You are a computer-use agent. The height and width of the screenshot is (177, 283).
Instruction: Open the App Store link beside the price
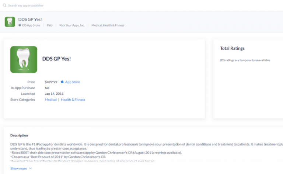tap(72, 82)
